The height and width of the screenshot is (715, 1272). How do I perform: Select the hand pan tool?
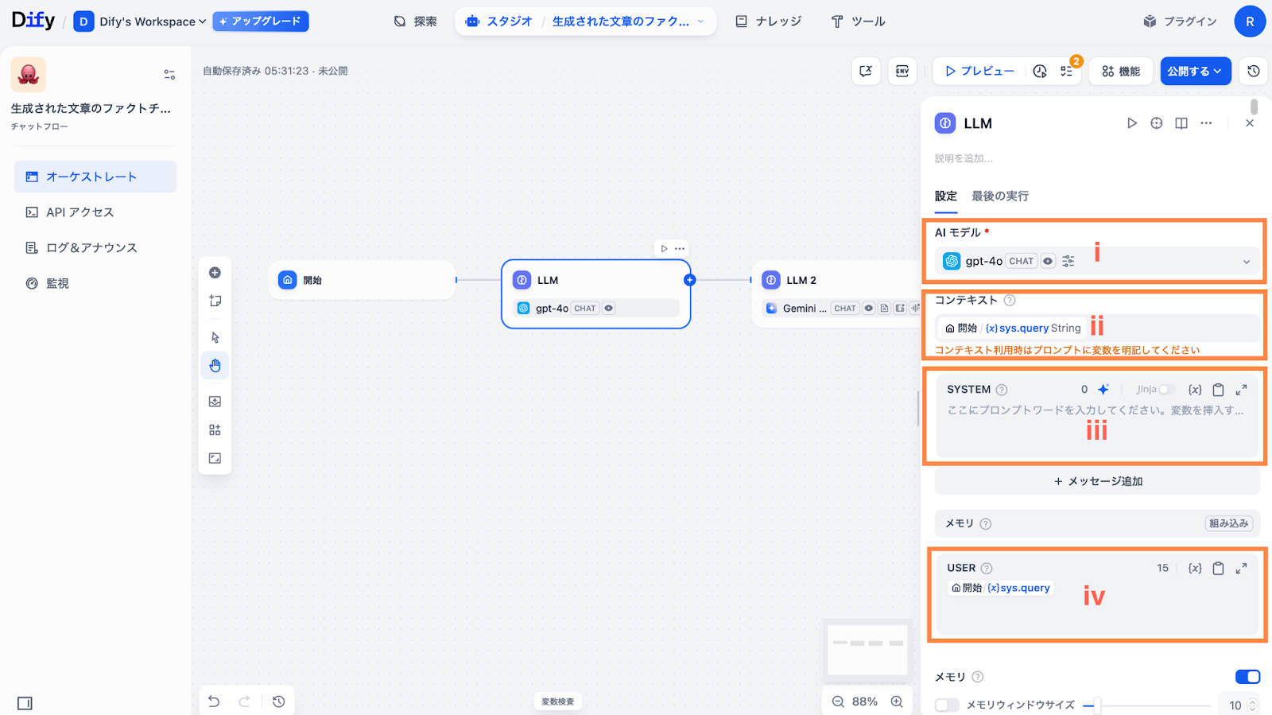coord(215,366)
